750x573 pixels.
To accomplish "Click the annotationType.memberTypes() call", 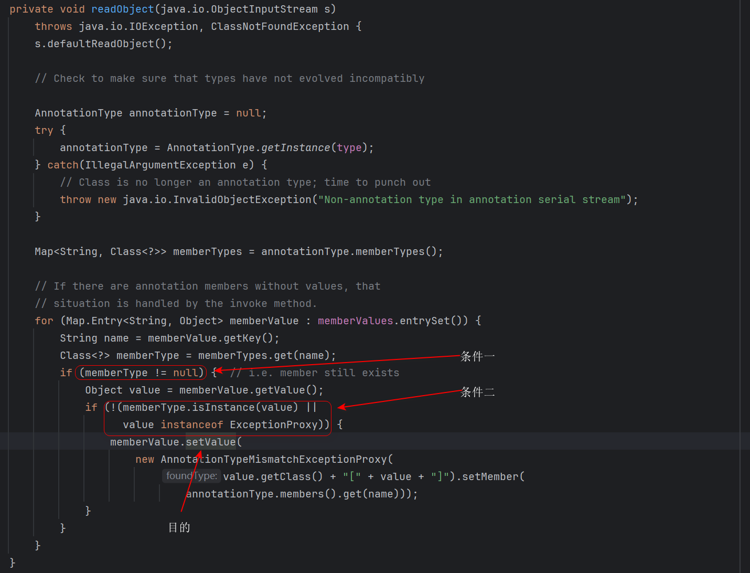I will coord(349,251).
